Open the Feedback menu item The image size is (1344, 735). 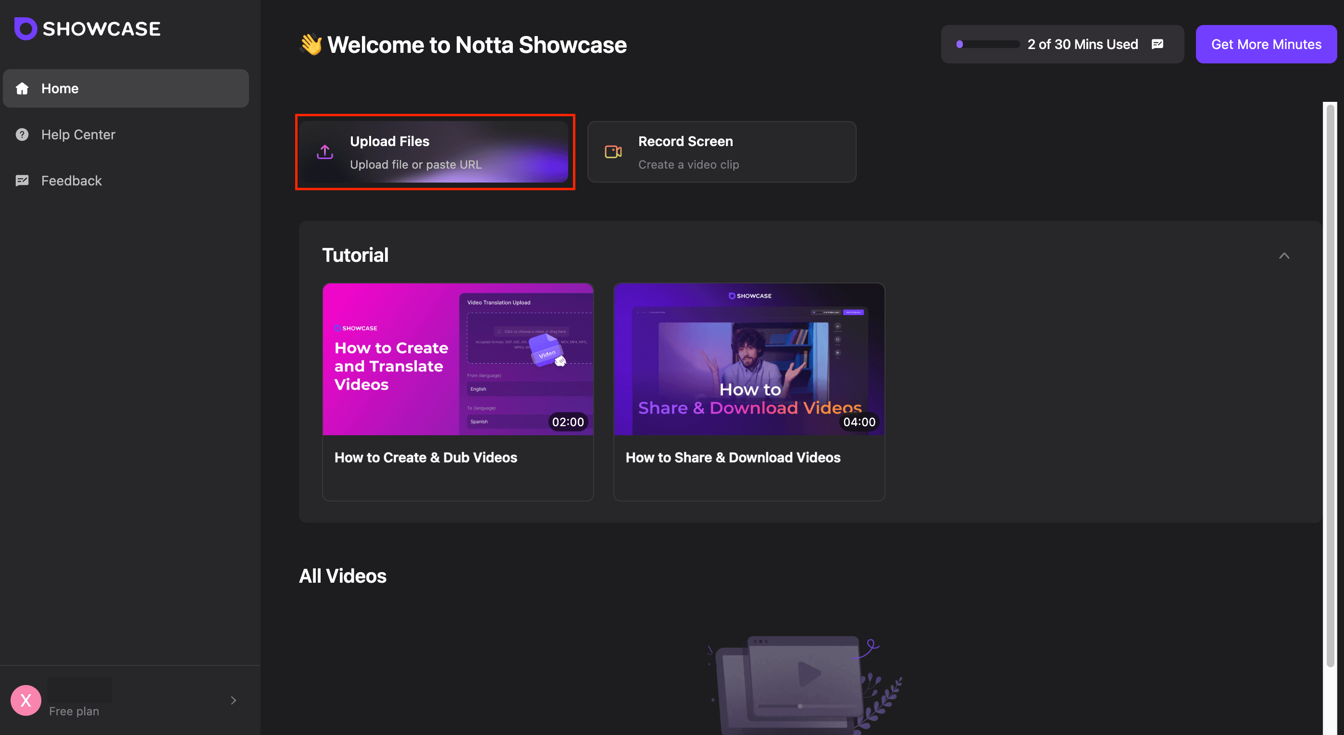click(126, 180)
